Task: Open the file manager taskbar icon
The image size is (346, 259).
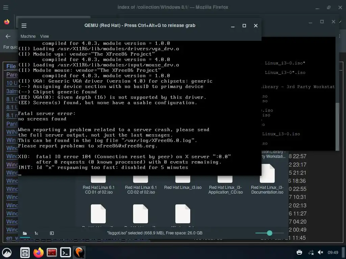Action: pyautogui.click(x=25, y=252)
